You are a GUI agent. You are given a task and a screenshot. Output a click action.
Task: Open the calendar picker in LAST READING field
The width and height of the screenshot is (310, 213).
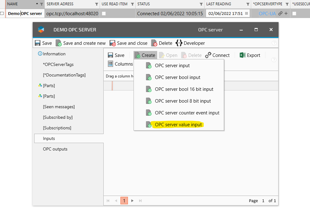[x=247, y=13]
